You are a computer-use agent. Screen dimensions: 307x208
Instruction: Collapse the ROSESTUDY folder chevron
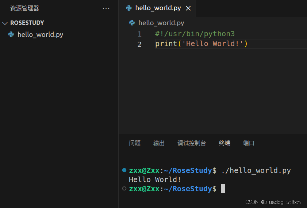pyautogui.click(x=5, y=23)
